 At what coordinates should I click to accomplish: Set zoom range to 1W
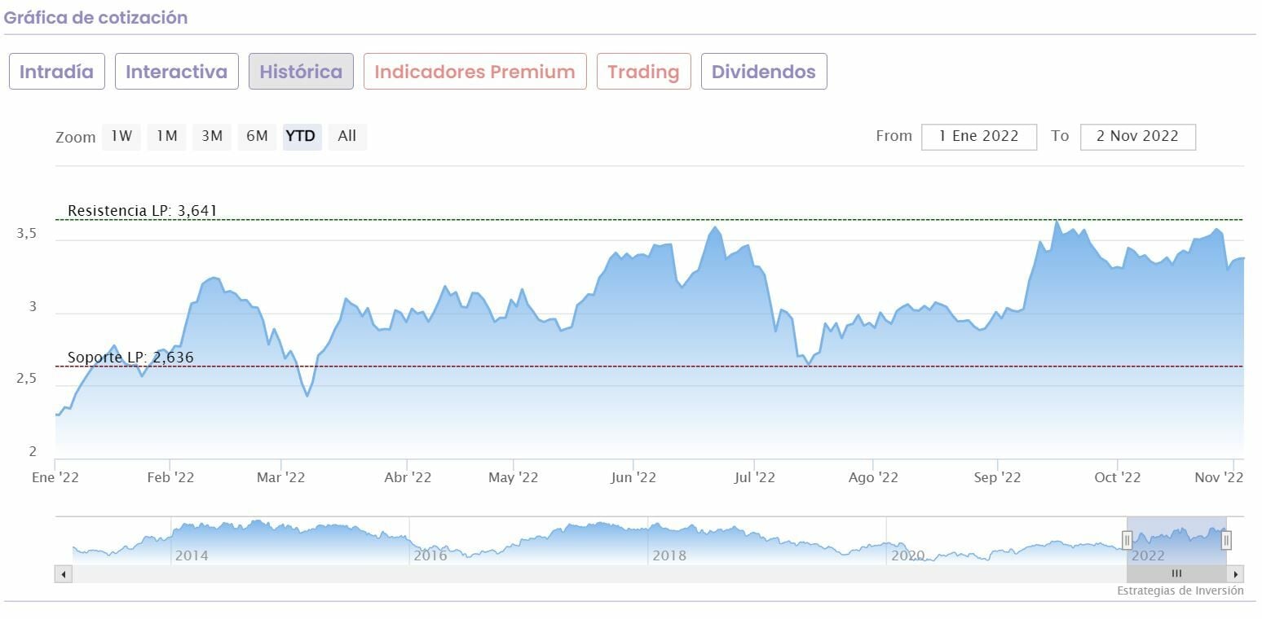tap(121, 136)
